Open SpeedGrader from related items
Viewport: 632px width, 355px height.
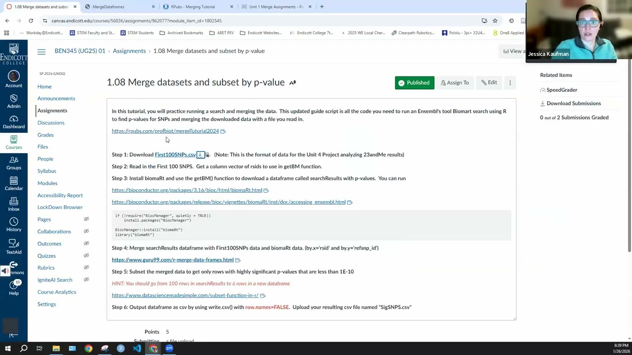[x=561, y=90]
